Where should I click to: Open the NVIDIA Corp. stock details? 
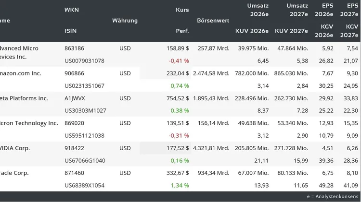pyautogui.click(x=15, y=148)
